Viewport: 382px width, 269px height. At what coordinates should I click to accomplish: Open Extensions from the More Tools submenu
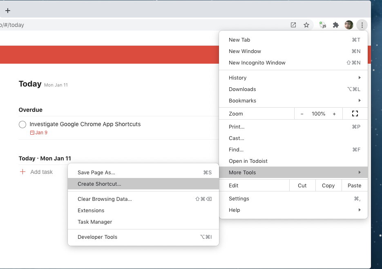click(x=143, y=210)
